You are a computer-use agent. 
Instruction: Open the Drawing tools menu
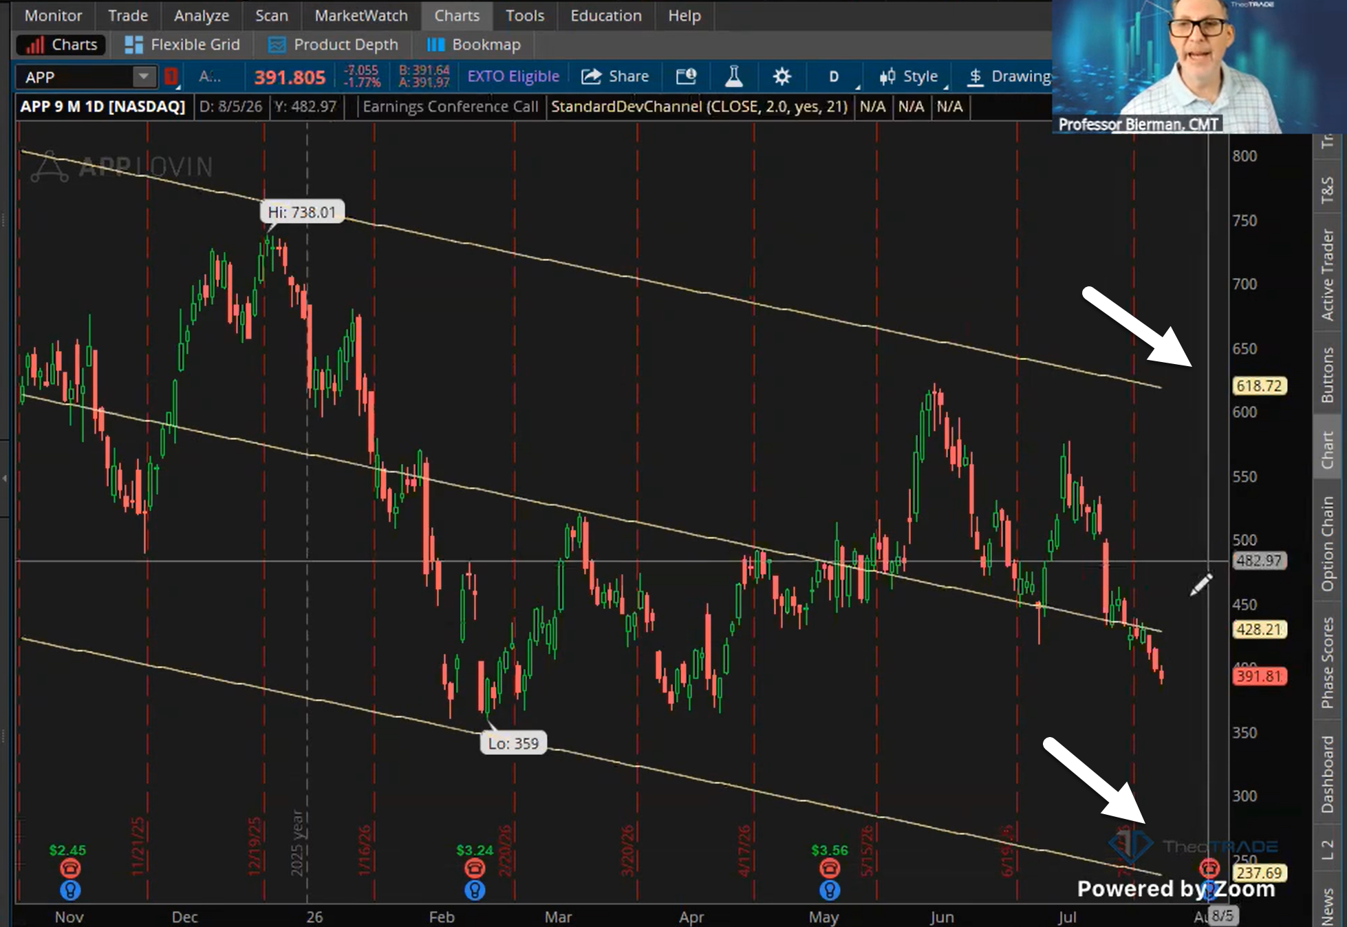point(1009,76)
